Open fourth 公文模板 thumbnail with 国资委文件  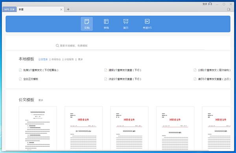[175, 128]
